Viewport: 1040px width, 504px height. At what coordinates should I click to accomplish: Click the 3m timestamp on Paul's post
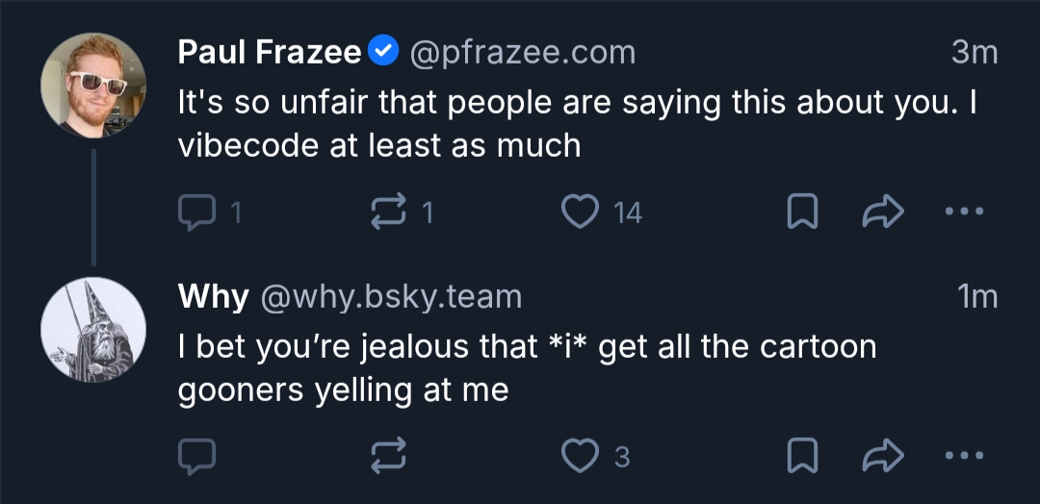click(975, 52)
